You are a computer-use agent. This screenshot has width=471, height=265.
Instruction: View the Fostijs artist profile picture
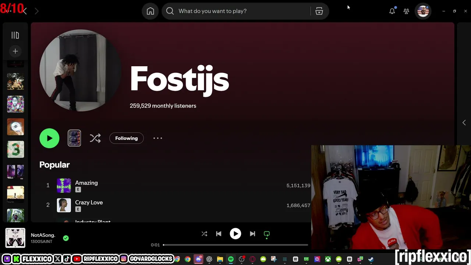(80, 70)
